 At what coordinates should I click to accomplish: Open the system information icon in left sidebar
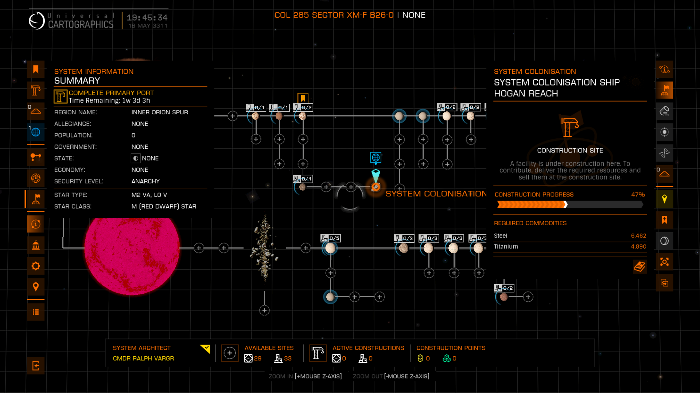pyautogui.click(x=36, y=224)
